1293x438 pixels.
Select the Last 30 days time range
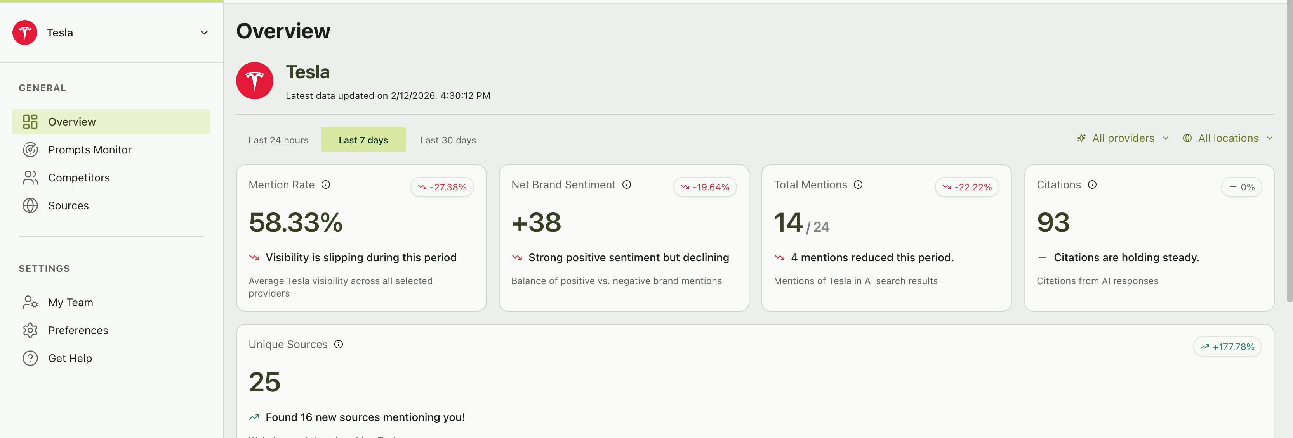[x=448, y=140]
